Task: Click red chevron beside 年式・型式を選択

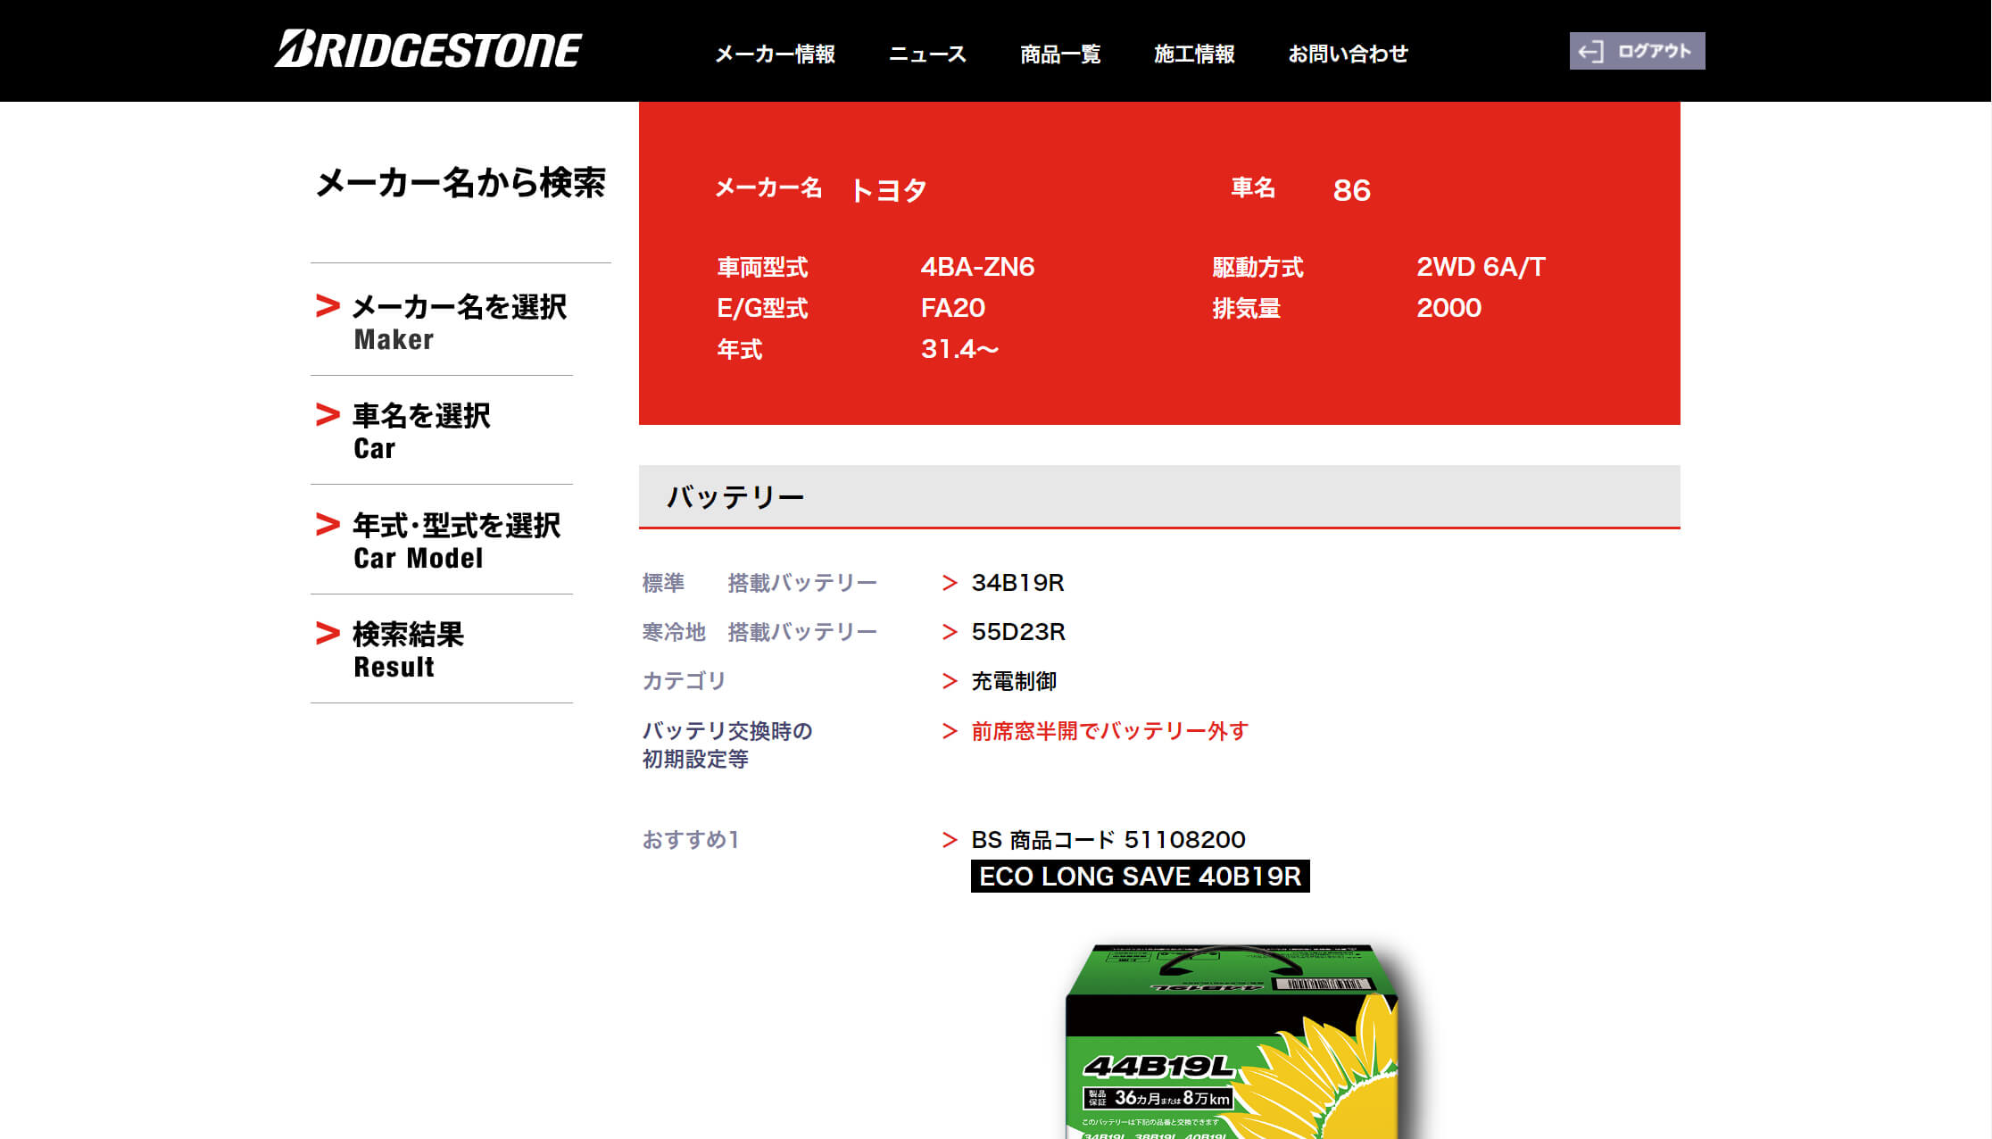Action: (x=328, y=525)
